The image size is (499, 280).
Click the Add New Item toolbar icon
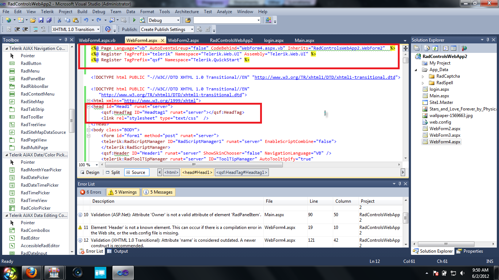[20, 20]
